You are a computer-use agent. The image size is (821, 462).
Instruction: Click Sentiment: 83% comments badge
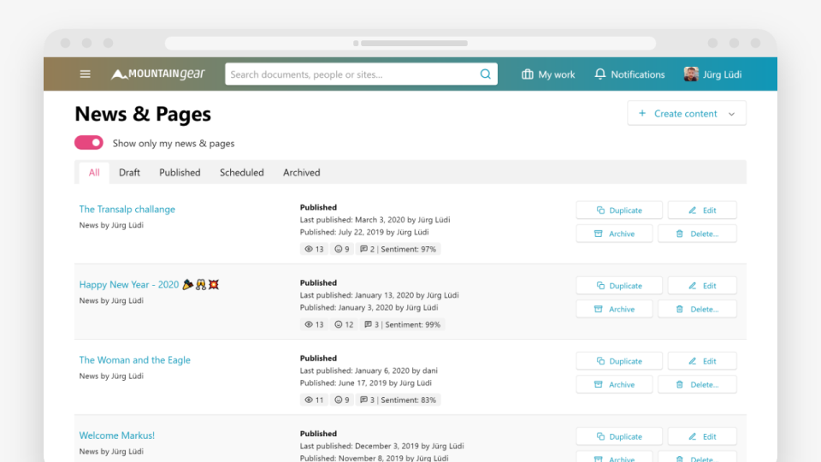398,400
